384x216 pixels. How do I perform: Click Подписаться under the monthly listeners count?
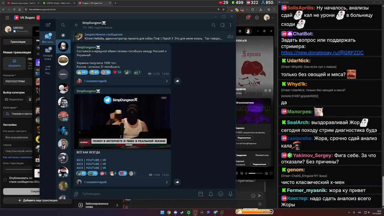(244, 138)
